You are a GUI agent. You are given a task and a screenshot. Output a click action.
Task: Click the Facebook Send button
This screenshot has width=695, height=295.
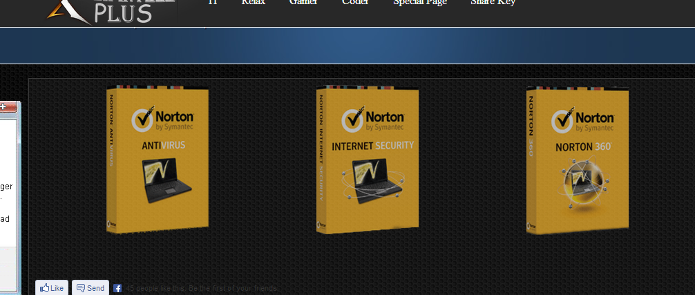[91, 288]
